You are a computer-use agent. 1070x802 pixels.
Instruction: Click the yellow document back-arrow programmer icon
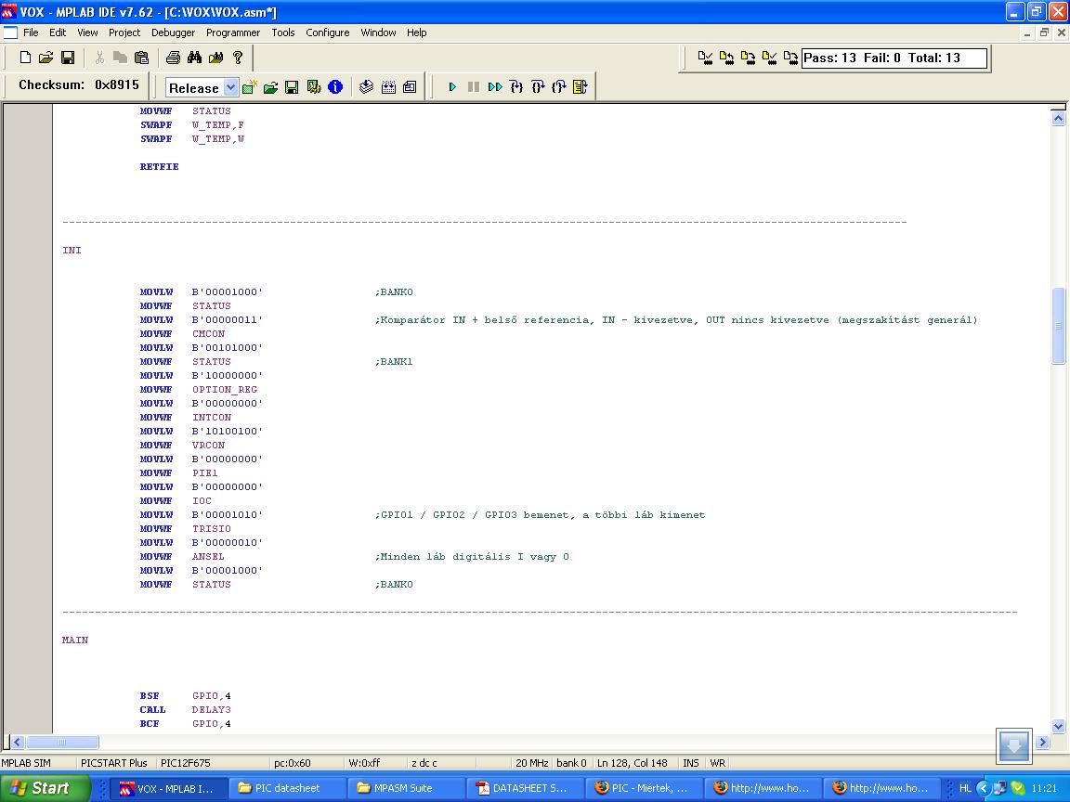click(x=726, y=58)
